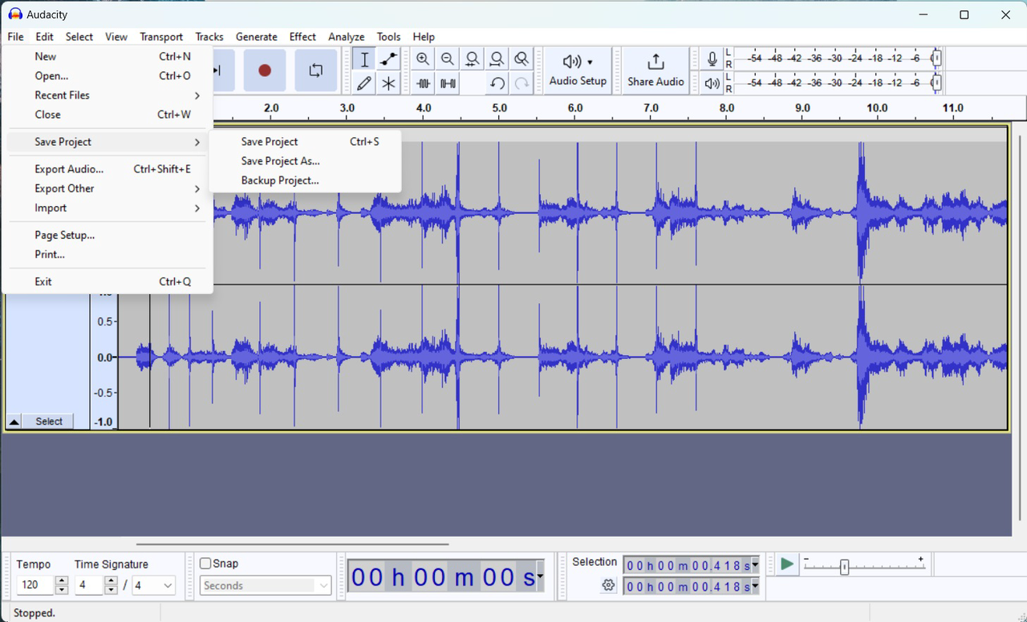Click the Fit Project to Width icon

[497, 59]
